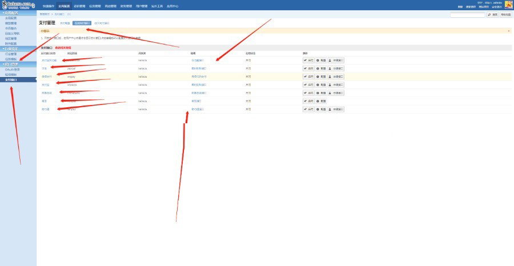
Task: Configure the paypal payment interface
Action: click(321, 68)
